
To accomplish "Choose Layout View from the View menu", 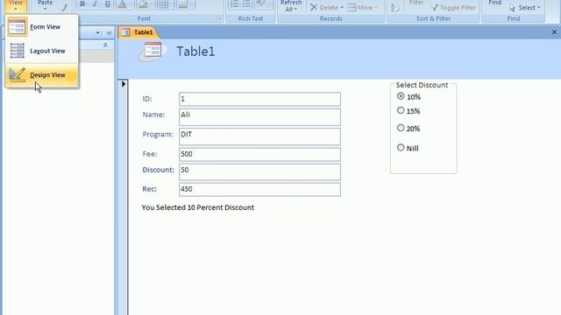I will click(41, 51).
